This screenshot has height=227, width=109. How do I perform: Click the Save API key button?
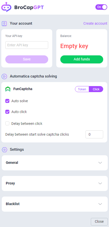pos(27,59)
